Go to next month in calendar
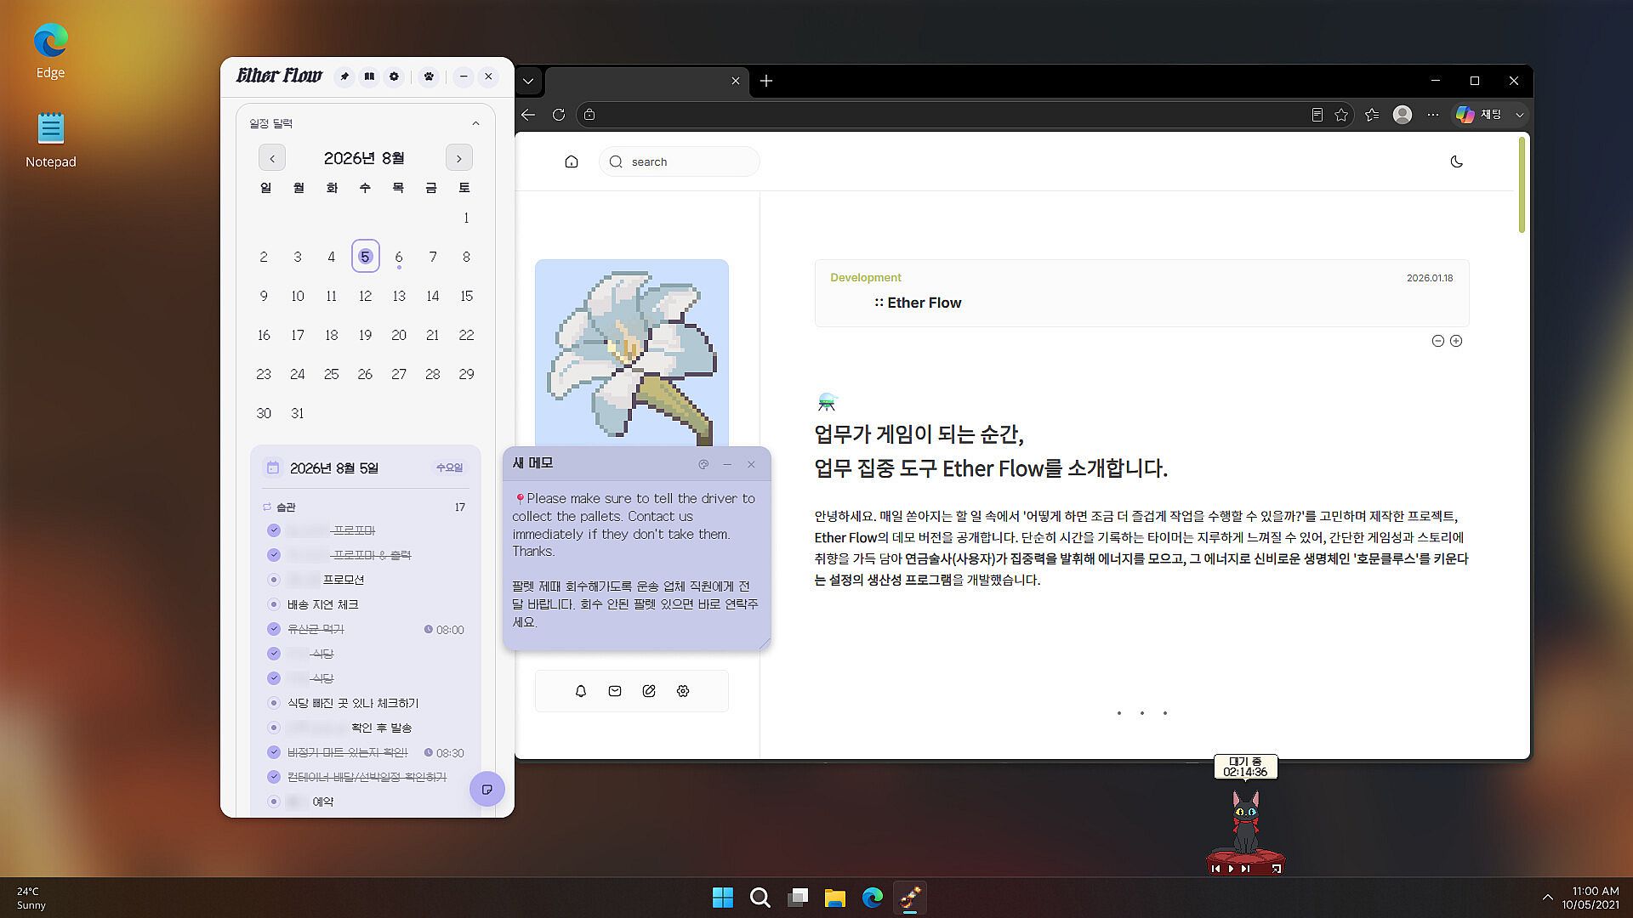This screenshot has height=918, width=1633. pyautogui.click(x=458, y=158)
